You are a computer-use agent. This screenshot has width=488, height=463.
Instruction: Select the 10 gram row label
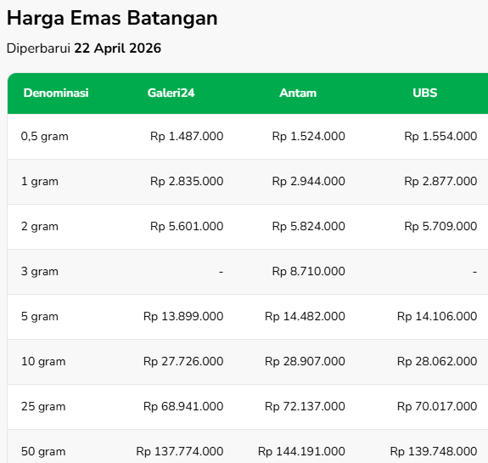[x=43, y=361]
